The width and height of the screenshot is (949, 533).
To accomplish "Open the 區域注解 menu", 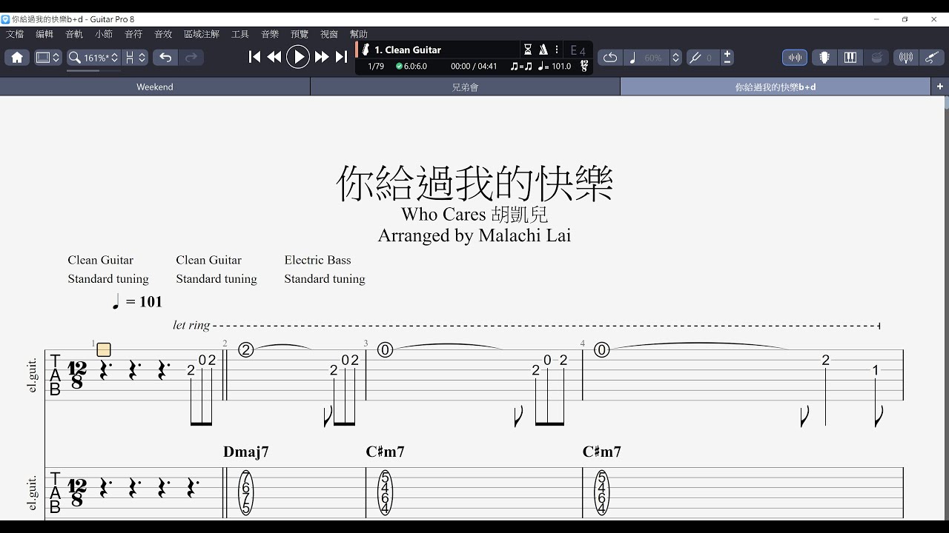I will (202, 34).
